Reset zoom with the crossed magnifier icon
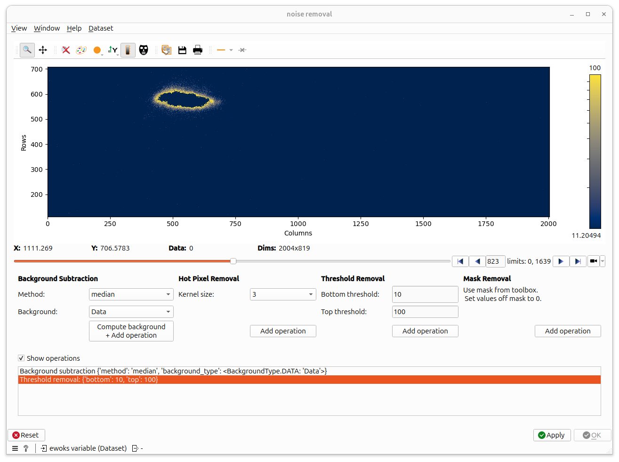619x462 pixels. pos(66,50)
